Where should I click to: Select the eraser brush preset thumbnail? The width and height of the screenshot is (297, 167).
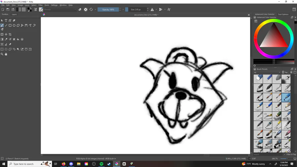coord(258,79)
